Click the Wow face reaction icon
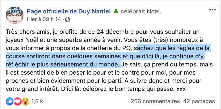The width and height of the screenshot is (221, 109). 25,101
